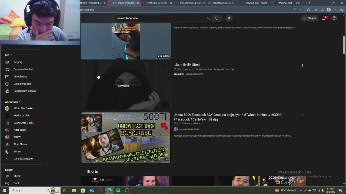The height and width of the screenshot is (194, 346).
Task: Open browser settings and more menu
Action: pyautogui.click(x=335, y=10)
